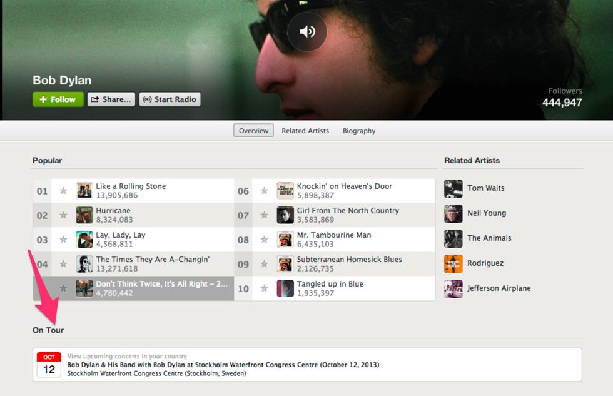613x396 pixels.
Task: Click the Jefferson Airplane artist image
Action: pos(453,289)
